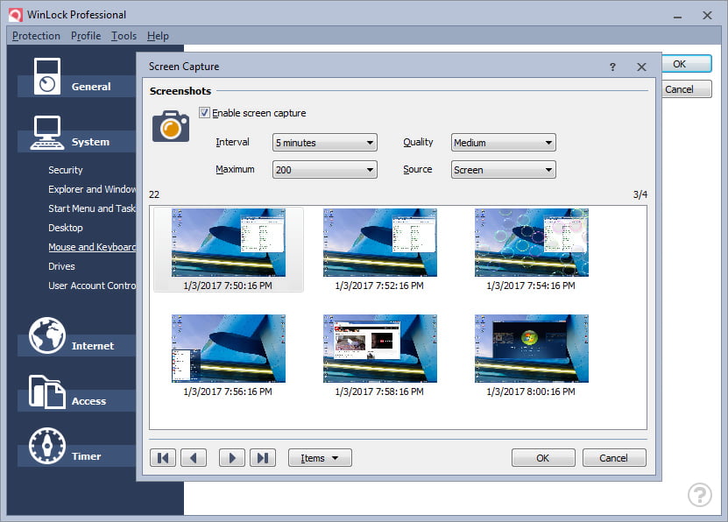The height and width of the screenshot is (522, 728).
Task: Jump to last page of screenshots
Action: [x=263, y=458]
